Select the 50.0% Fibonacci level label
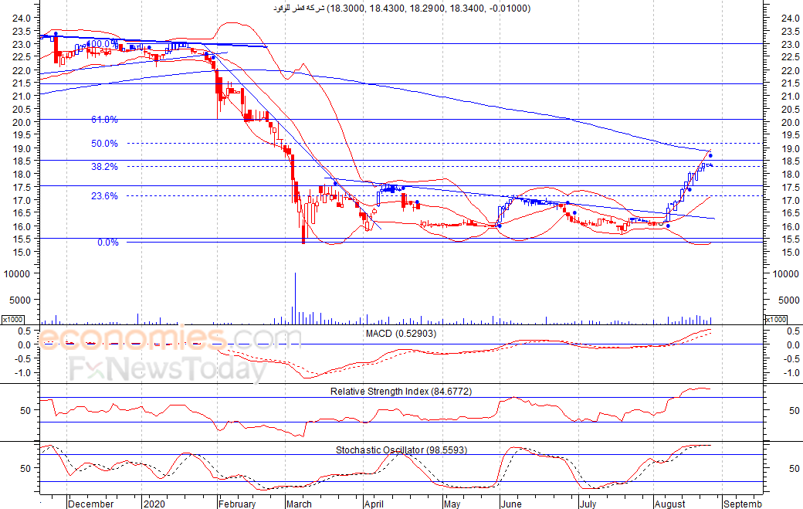Image resolution: width=803 pixels, height=509 pixels. coord(104,144)
